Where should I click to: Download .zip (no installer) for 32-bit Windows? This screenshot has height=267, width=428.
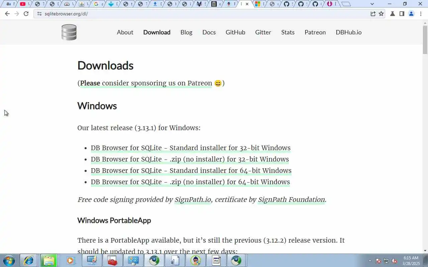coord(190,159)
